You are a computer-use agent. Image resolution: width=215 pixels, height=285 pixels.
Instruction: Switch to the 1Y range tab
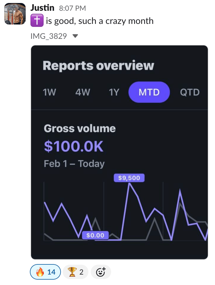[114, 92]
